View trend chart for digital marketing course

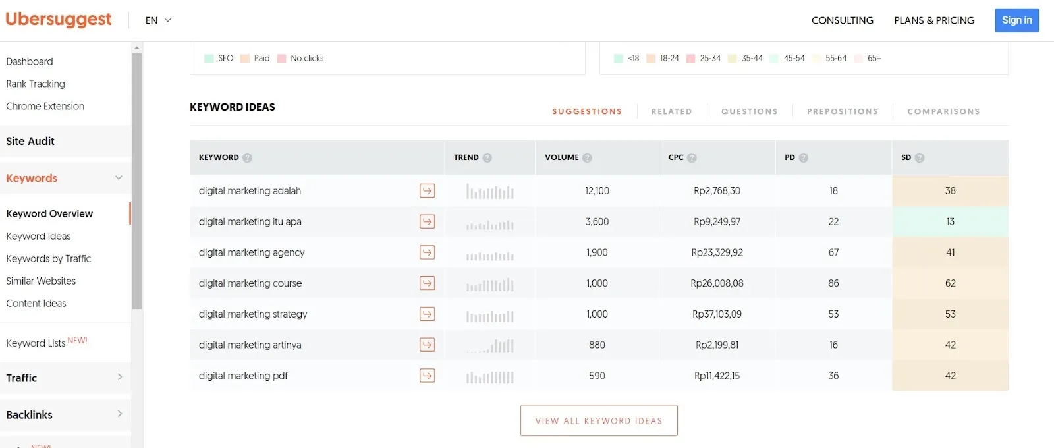click(x=490, y=285)
